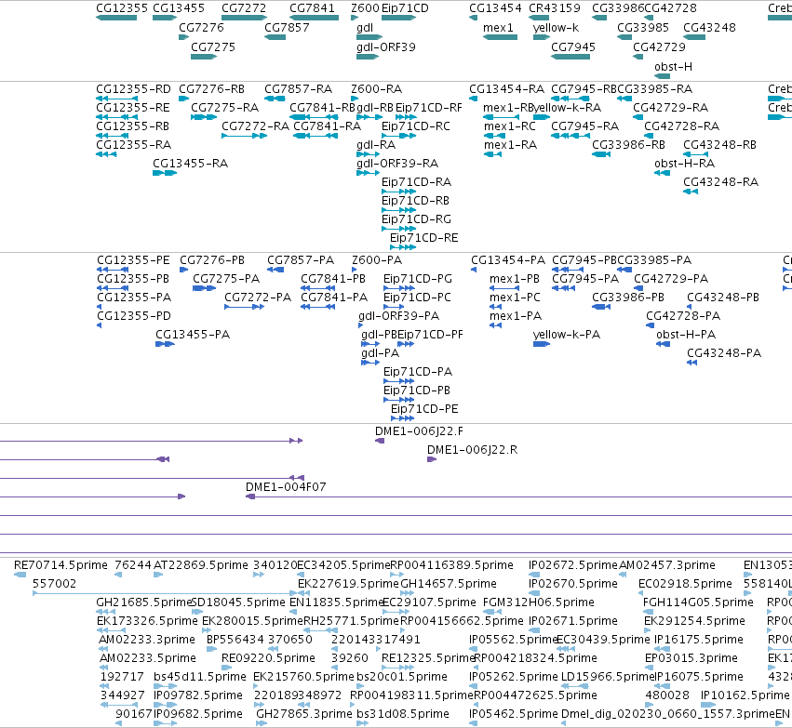Click the CG13455 gene label
This screenshot has height=728, width=792.
click(179, 8)
